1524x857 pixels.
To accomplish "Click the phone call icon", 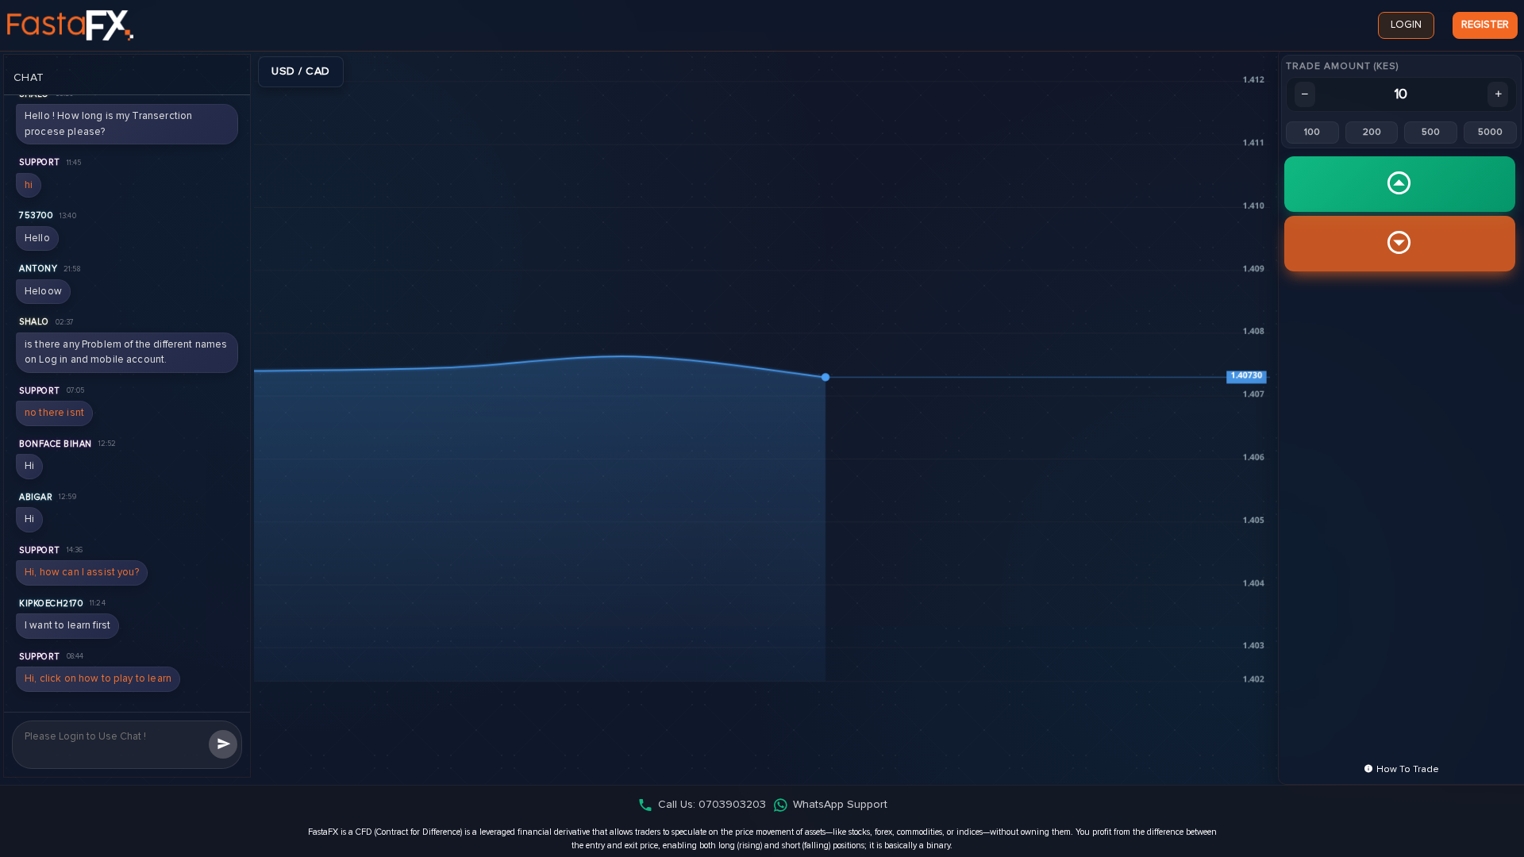I will point(645,805).
